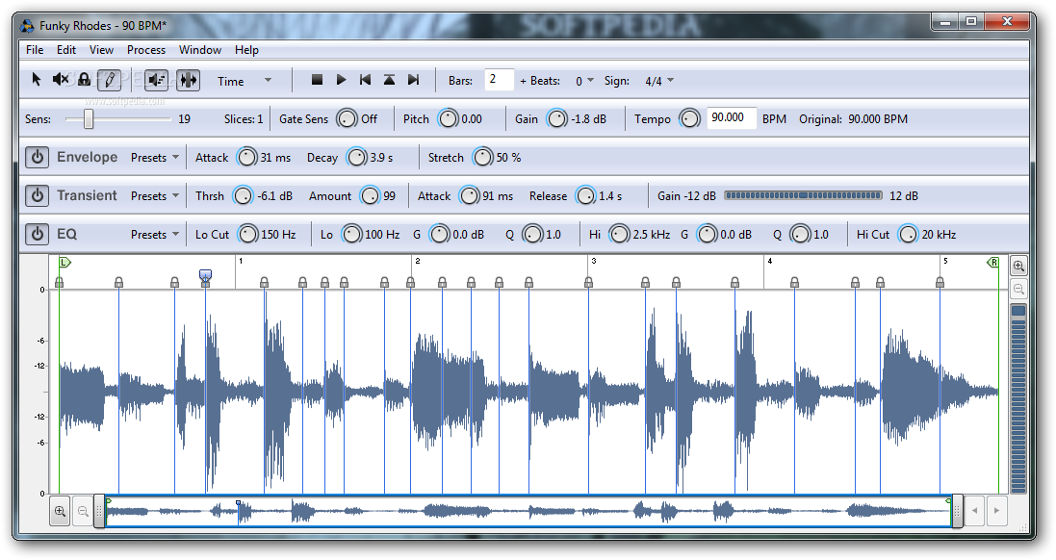Click the Envelope Attack knob
Viewport: 1056px width, 560px height.
[x=247, y=158]
